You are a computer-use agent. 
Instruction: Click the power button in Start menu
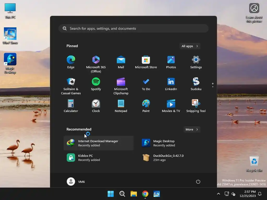click(198, 182)
